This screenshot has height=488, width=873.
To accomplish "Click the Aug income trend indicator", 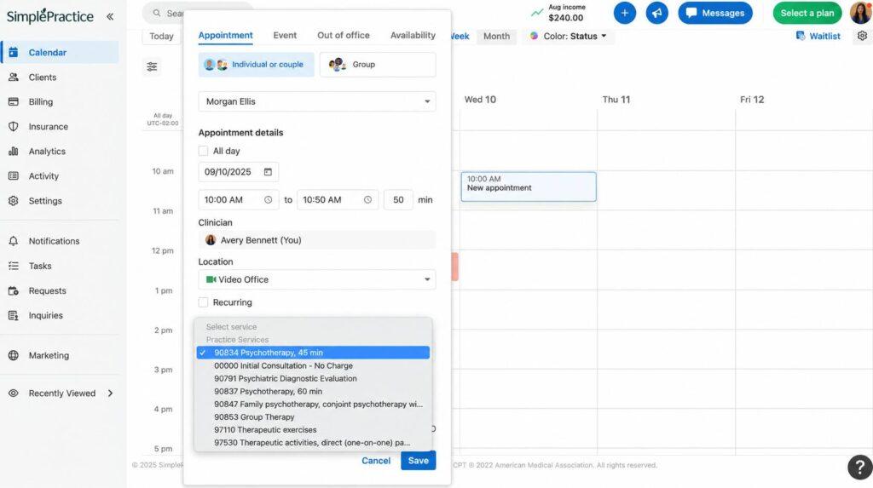I will [537, 12].
